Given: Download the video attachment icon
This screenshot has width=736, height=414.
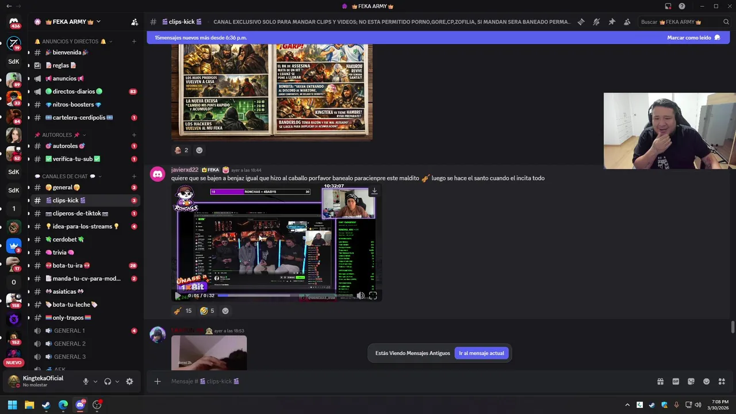Looking at the screenshot, I should (x=374, y=191).
